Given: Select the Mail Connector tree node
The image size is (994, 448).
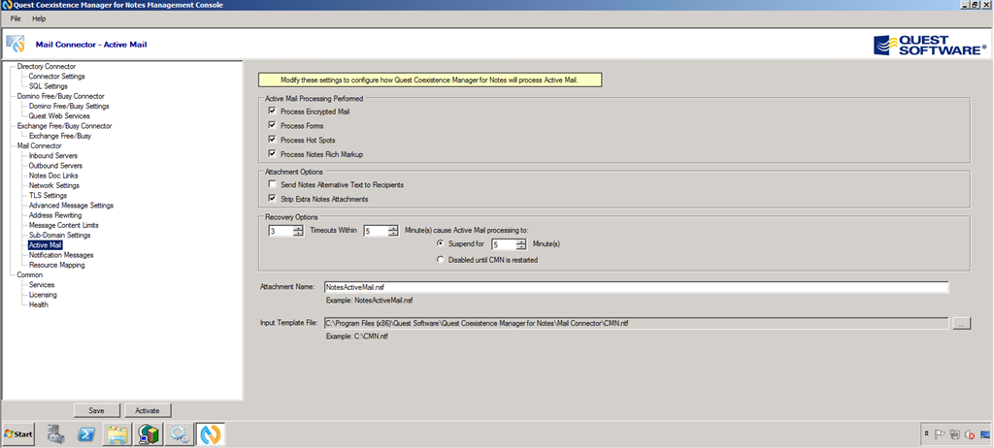Looking at the screenshot, I should [39, 145].
